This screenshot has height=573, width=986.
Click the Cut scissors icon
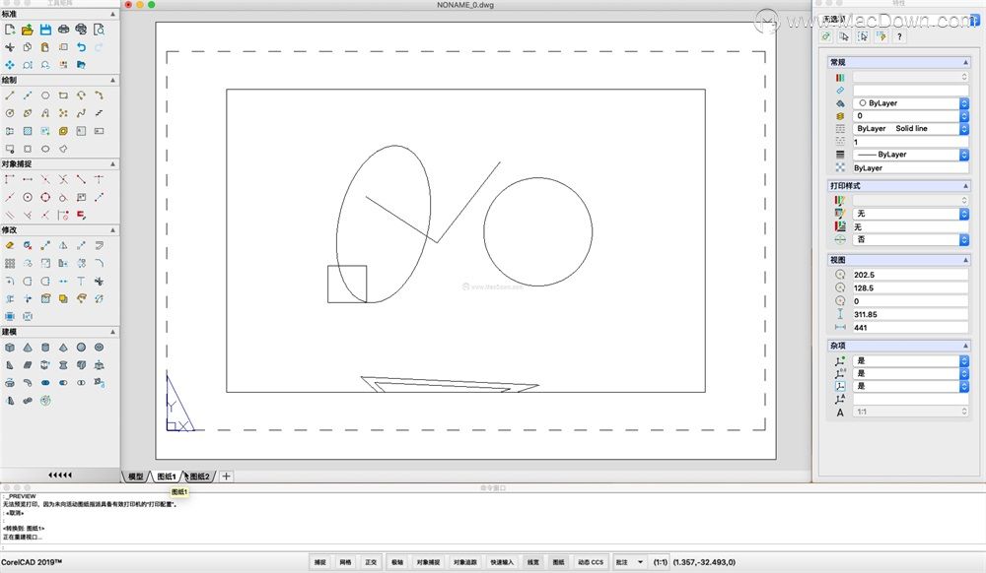tap(10, 47)
